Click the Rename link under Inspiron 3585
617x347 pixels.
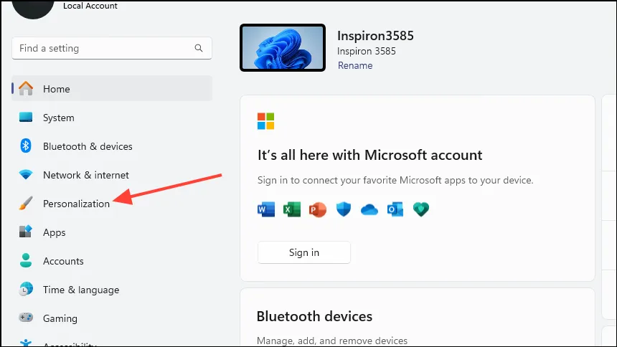tap(355, 65)
